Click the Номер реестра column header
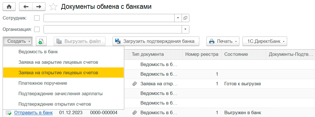315x117 pixels. point(202,54)
